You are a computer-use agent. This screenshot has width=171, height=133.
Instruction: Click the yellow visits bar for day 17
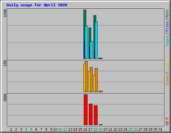89,81
